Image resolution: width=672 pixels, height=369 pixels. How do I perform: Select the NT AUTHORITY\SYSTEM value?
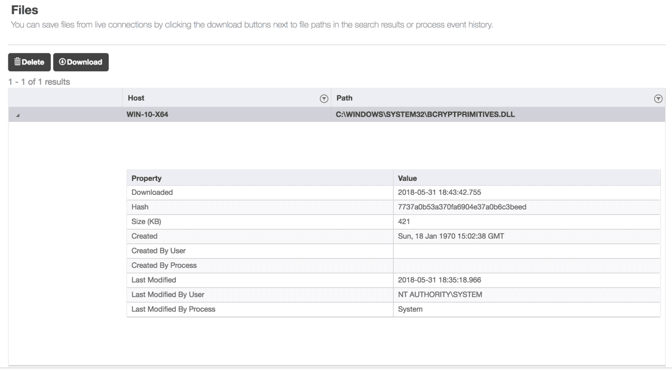coord(441,295)
